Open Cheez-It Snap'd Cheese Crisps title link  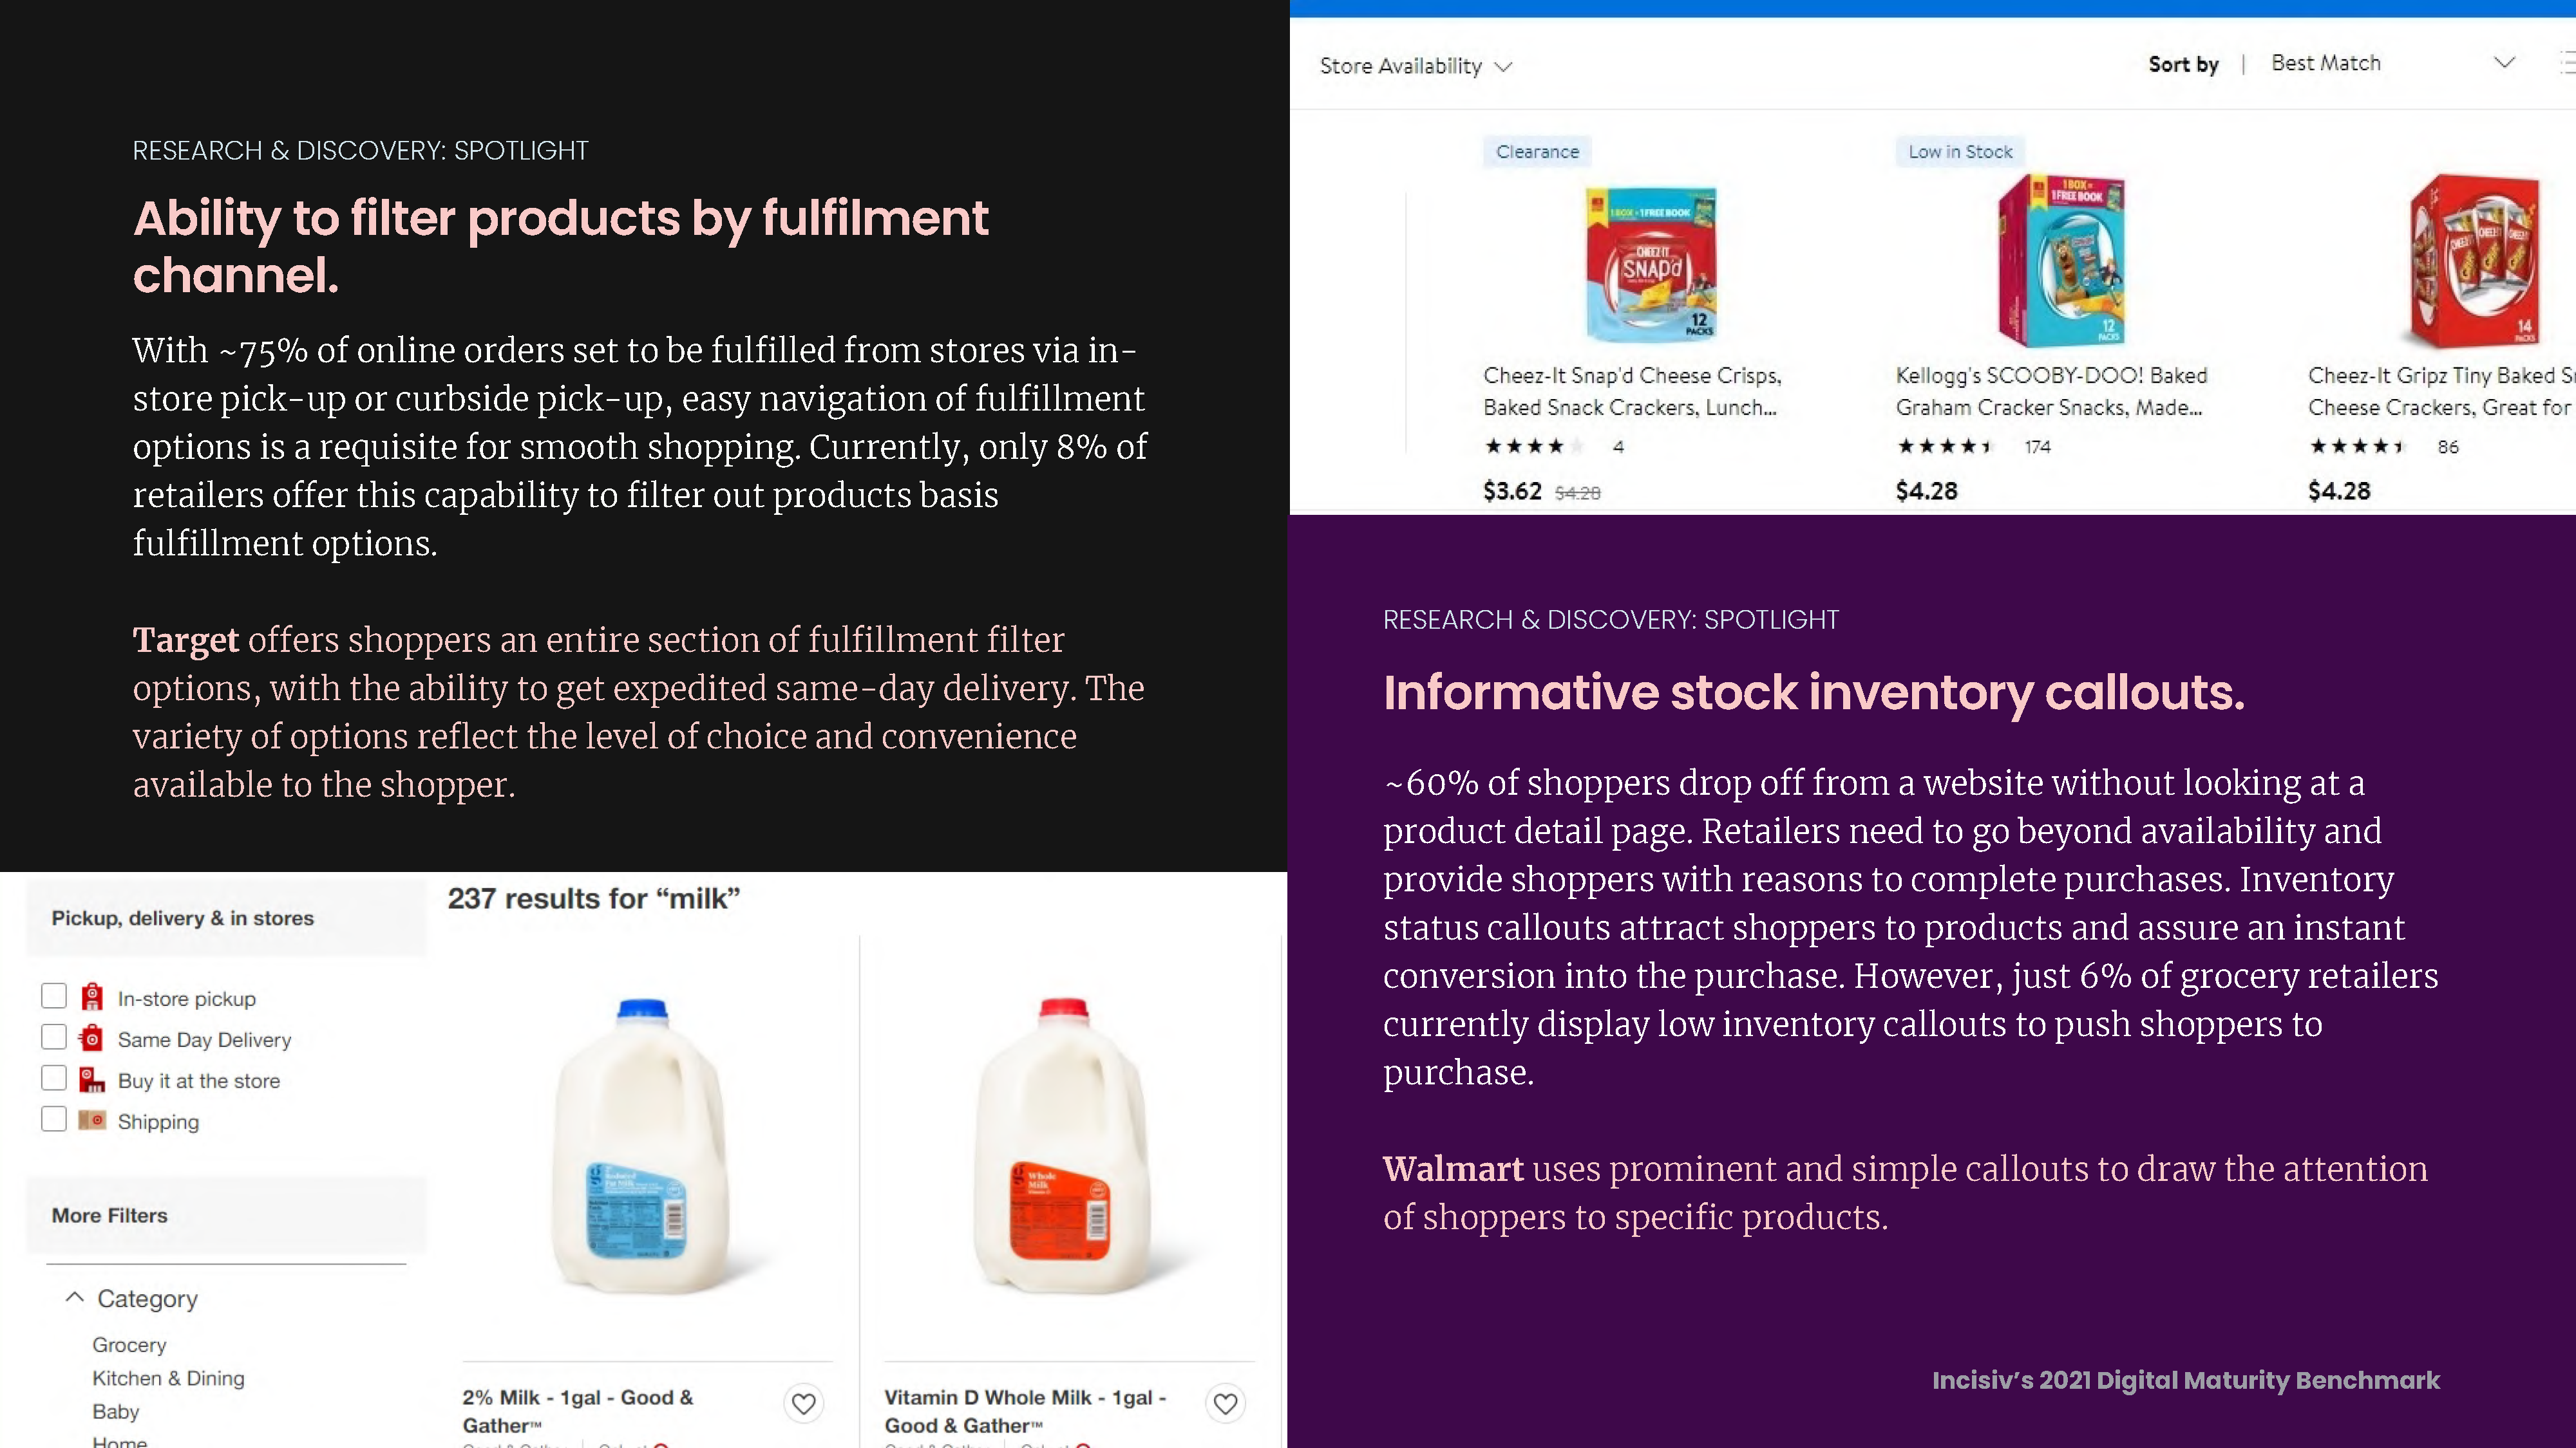click(1632, 391)
